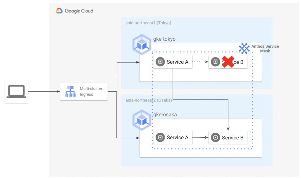The image size is (301, 178).
Task: Click the Anthos Service Mesh icon
Action: pyautogui.click(x=244, y=48)
